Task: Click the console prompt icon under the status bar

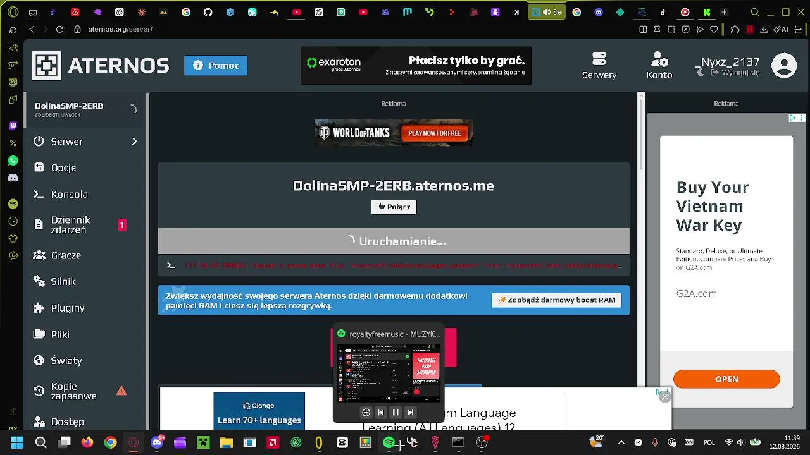Action: 171,265
